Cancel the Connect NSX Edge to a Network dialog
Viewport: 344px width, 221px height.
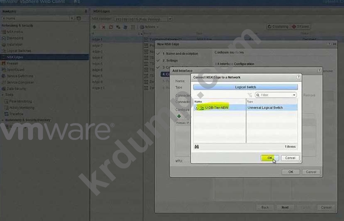[x=290, y=158]
